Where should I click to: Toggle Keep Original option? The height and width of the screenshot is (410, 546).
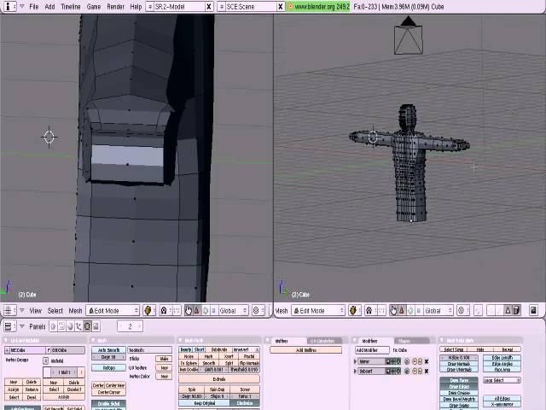(204, 403)
